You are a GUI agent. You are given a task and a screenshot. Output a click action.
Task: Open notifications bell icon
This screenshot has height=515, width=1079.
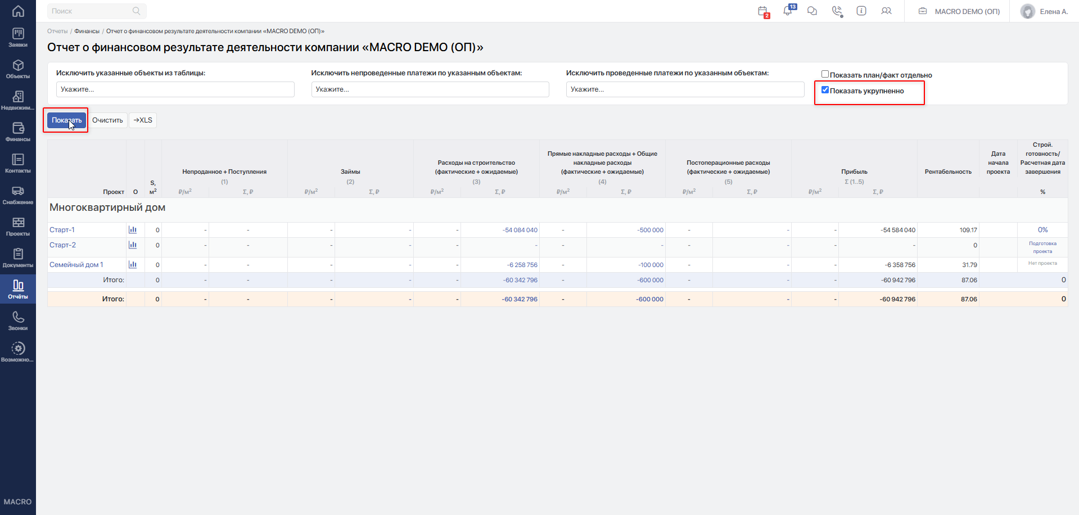pos(788,11)
